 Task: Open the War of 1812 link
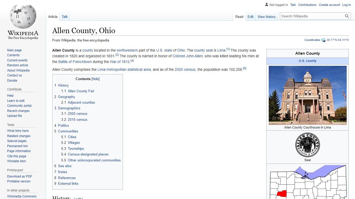tap(120, 62)
